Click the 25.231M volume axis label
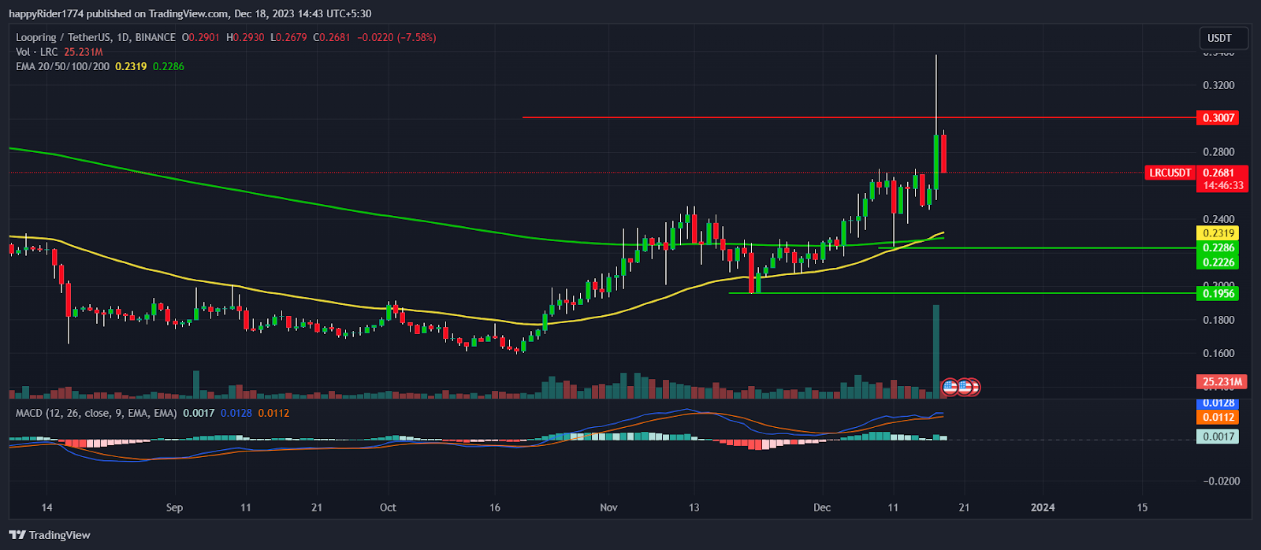This screenshot has height=550, width=1261. [x=1222, y=382]
